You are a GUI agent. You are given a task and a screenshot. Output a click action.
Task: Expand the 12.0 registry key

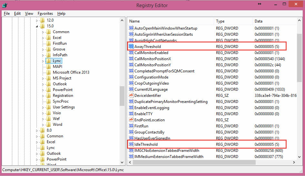[x=37, y=20]
